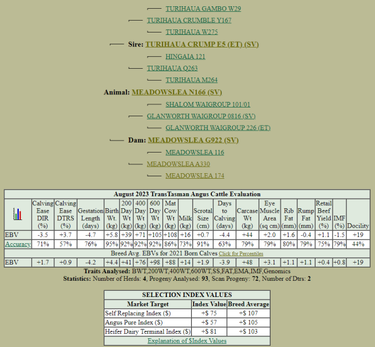Select the 400 Day Wt column header
Image resolution: width=375 pixels, height=347 pixels.
point(141,214)
